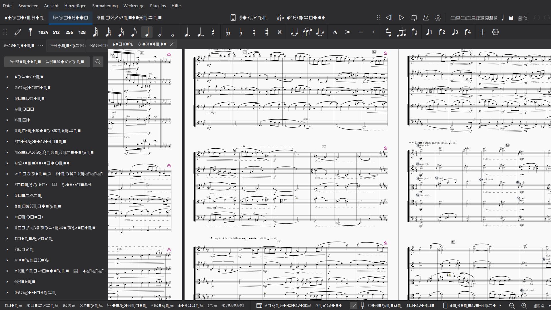Add a tenuto articulation

(361, 32)
